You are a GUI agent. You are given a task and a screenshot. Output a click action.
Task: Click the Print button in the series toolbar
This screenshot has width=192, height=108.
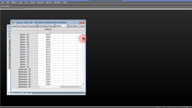(x=40, y=26)
